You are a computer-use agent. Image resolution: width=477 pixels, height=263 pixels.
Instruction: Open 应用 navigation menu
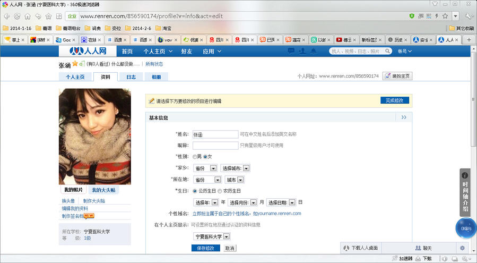pos(212,51)
